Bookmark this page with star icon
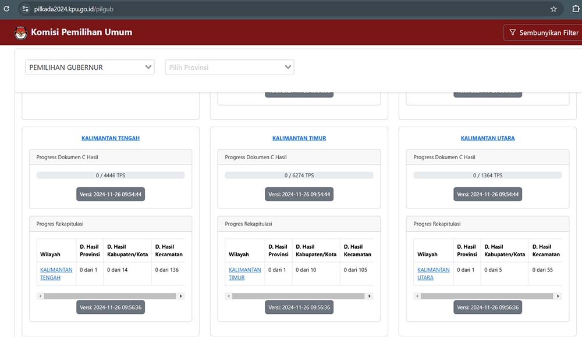 [x=553, y=9]
